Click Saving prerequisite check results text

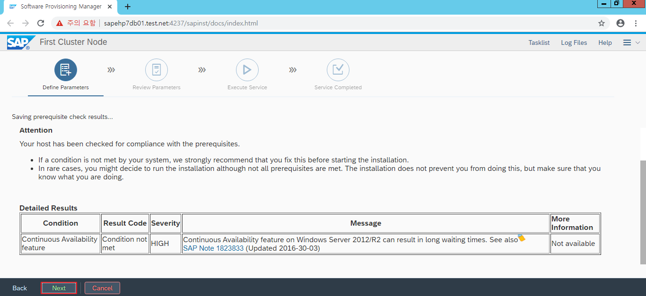[62, 117]
